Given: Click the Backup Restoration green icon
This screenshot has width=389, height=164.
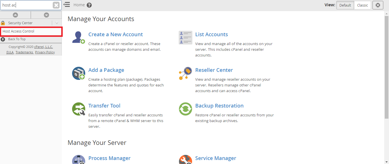Looking at the screenshot, I should 185,109.
